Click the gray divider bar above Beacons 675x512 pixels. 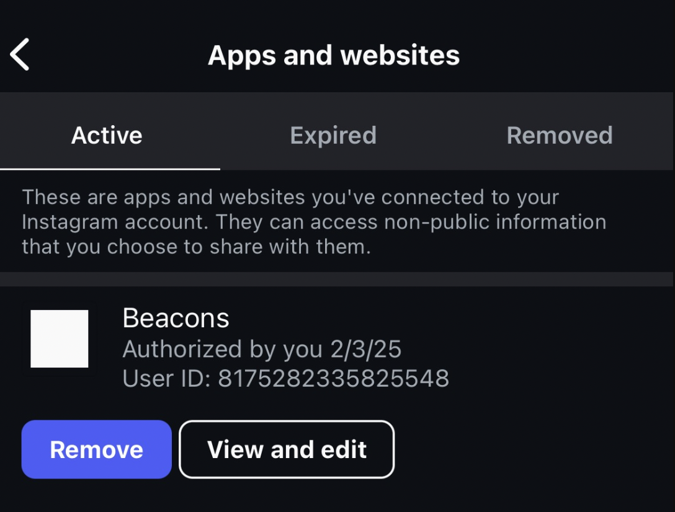click(x=337, y=279)
